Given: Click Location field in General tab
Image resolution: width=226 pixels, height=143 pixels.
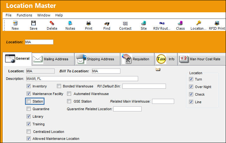Looking at the screenshot, I should point(40,71).
